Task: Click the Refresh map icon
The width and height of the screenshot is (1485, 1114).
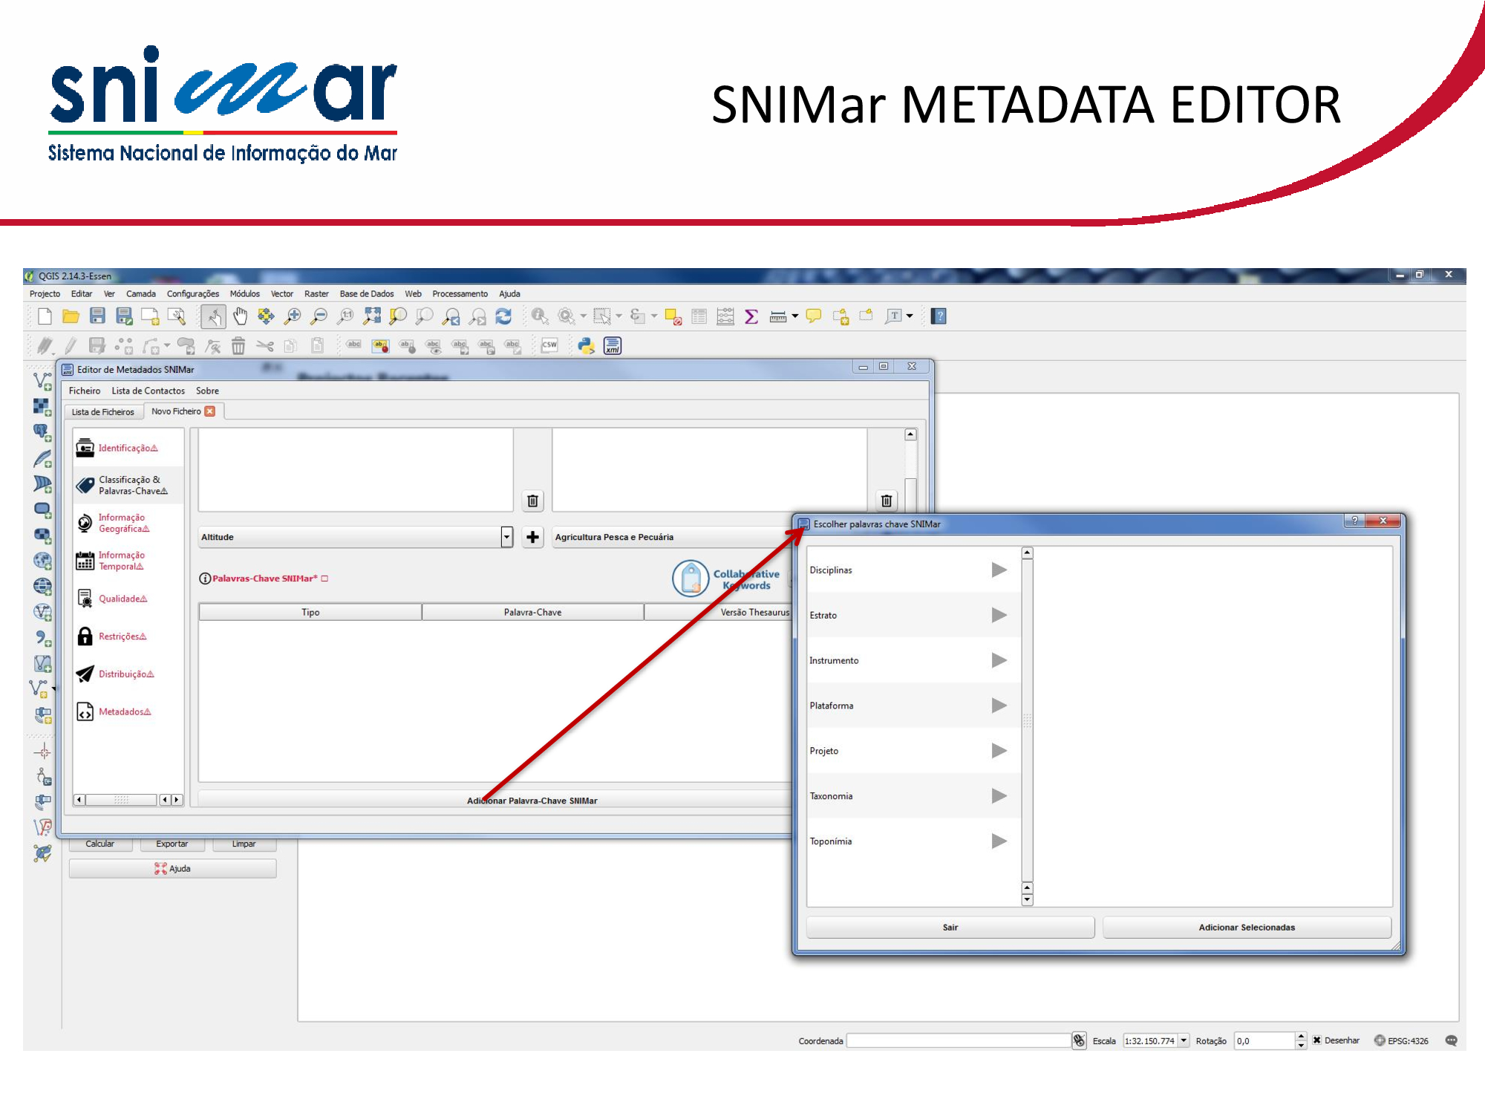Action: tap(503, 316)
